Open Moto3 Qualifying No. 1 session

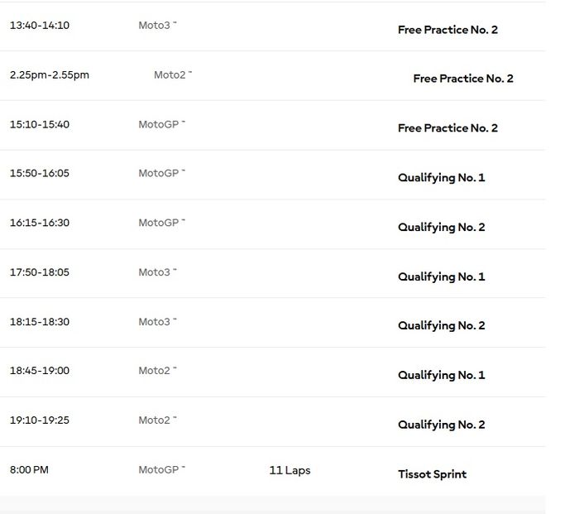(x=441, y=277)
